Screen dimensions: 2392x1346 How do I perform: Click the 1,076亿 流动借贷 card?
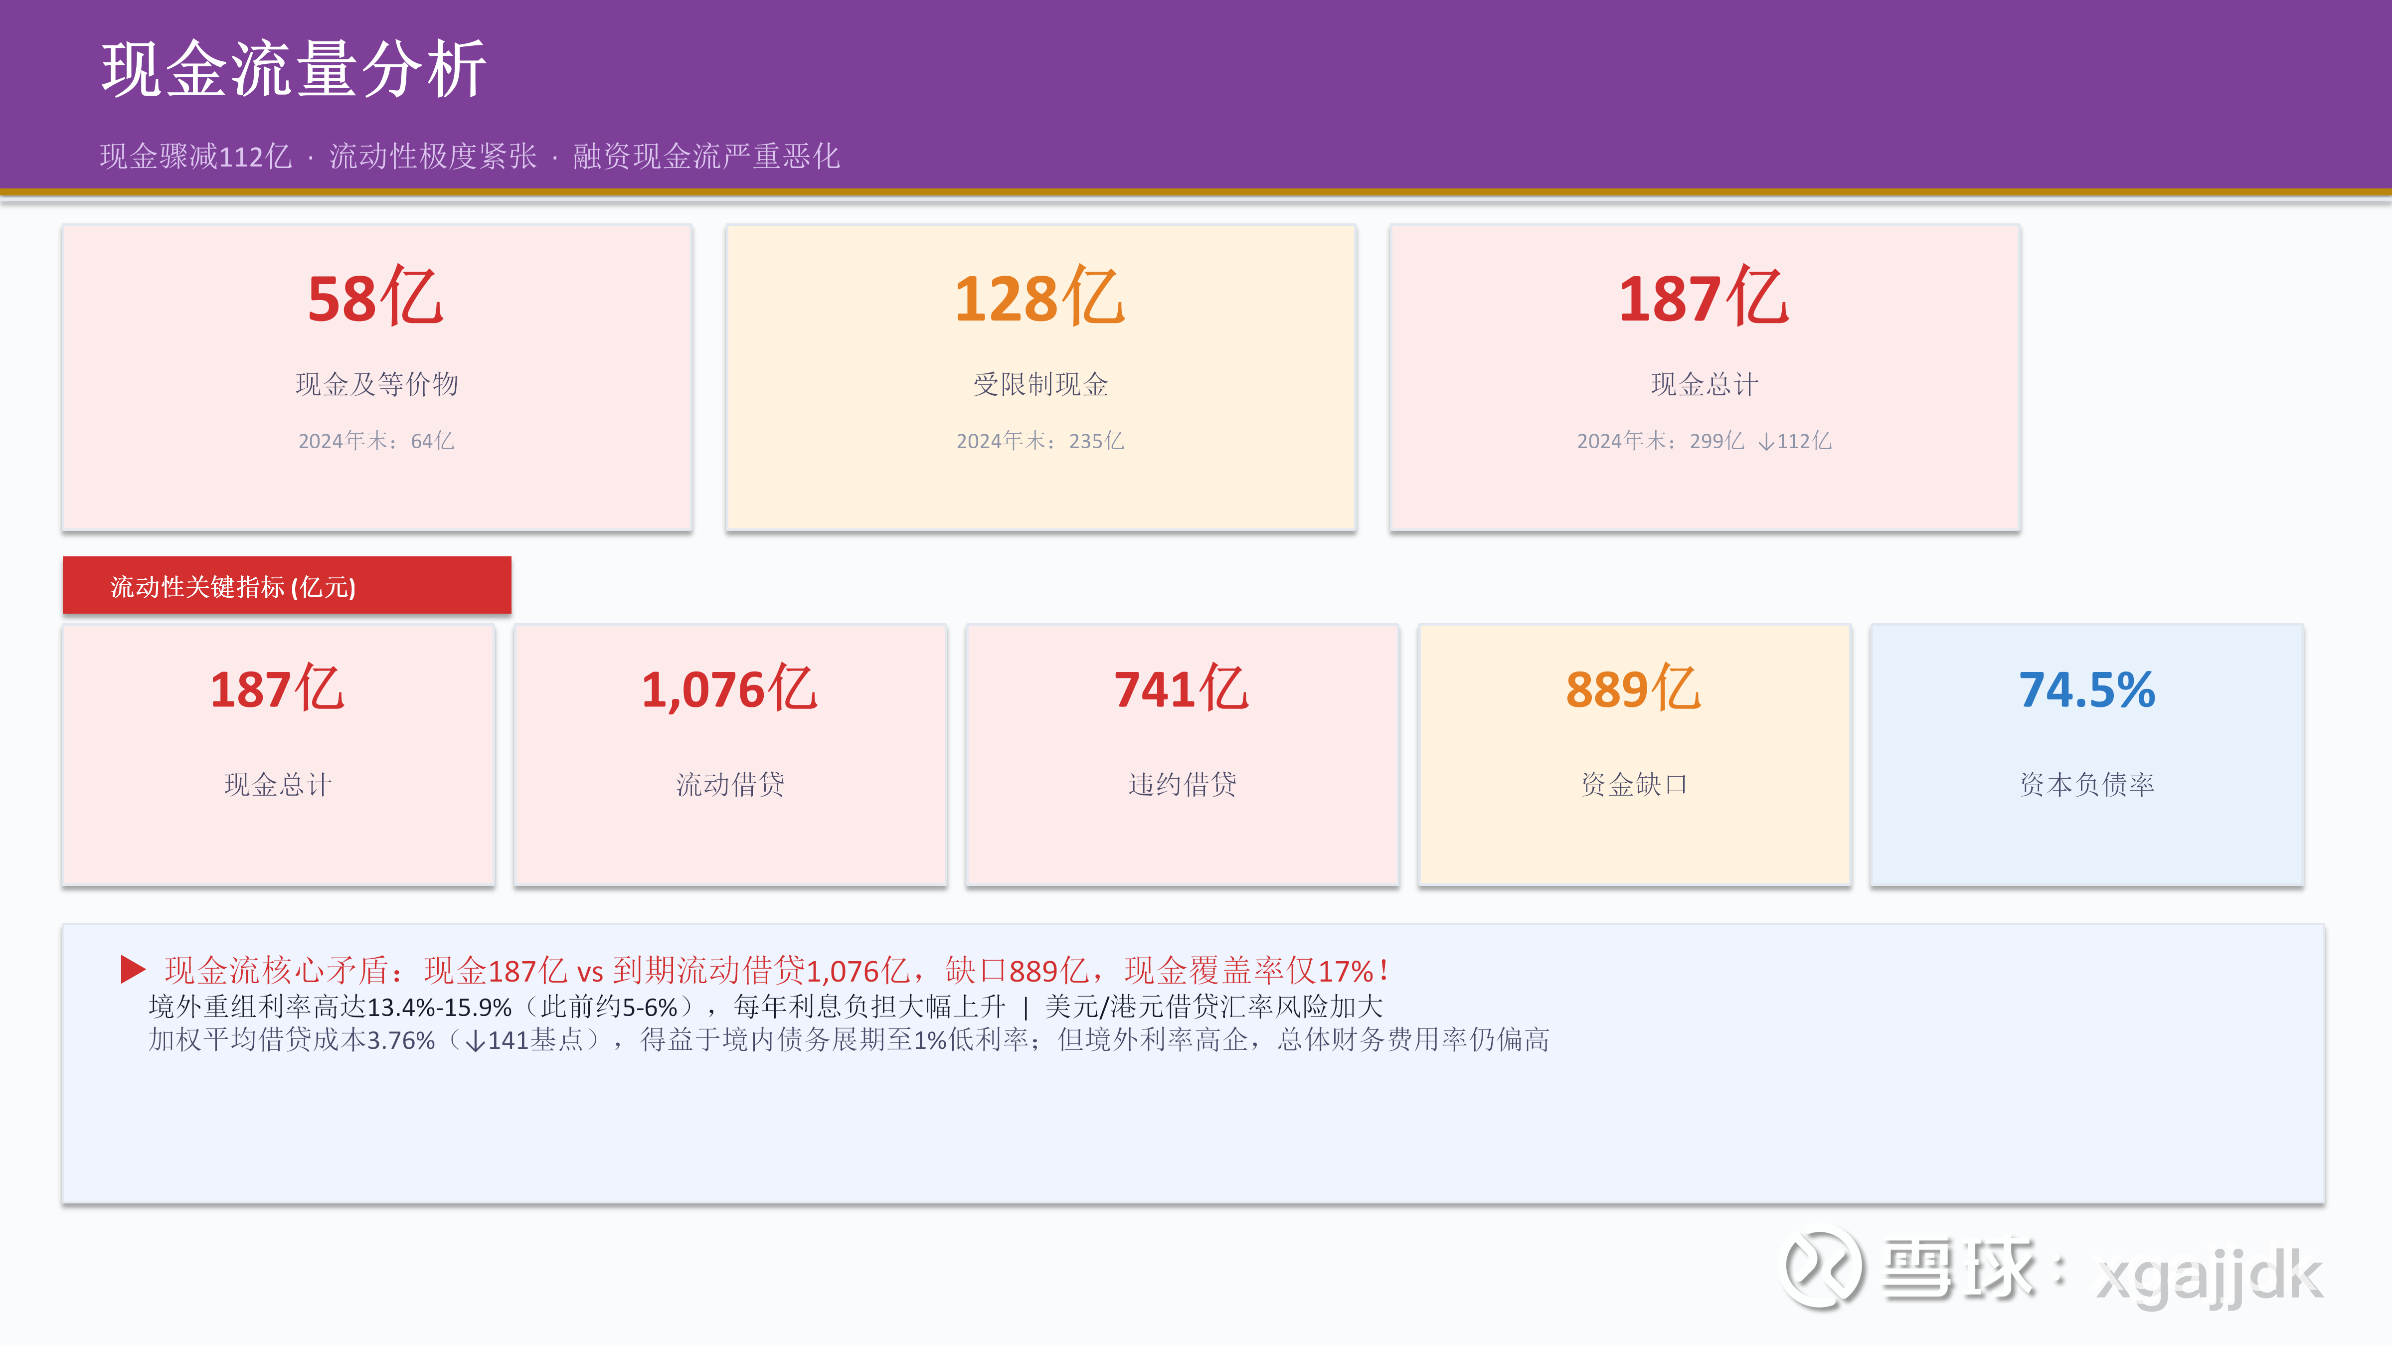tap(730, 754)
